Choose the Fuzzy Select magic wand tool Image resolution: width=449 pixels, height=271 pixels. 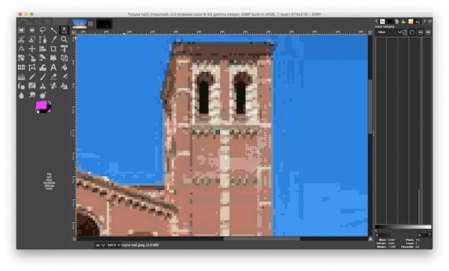pyautogui.click(x=53, y=30)
